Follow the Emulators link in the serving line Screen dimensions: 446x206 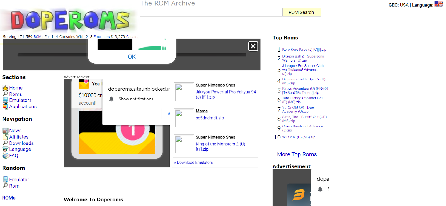[x=102, y=37]
